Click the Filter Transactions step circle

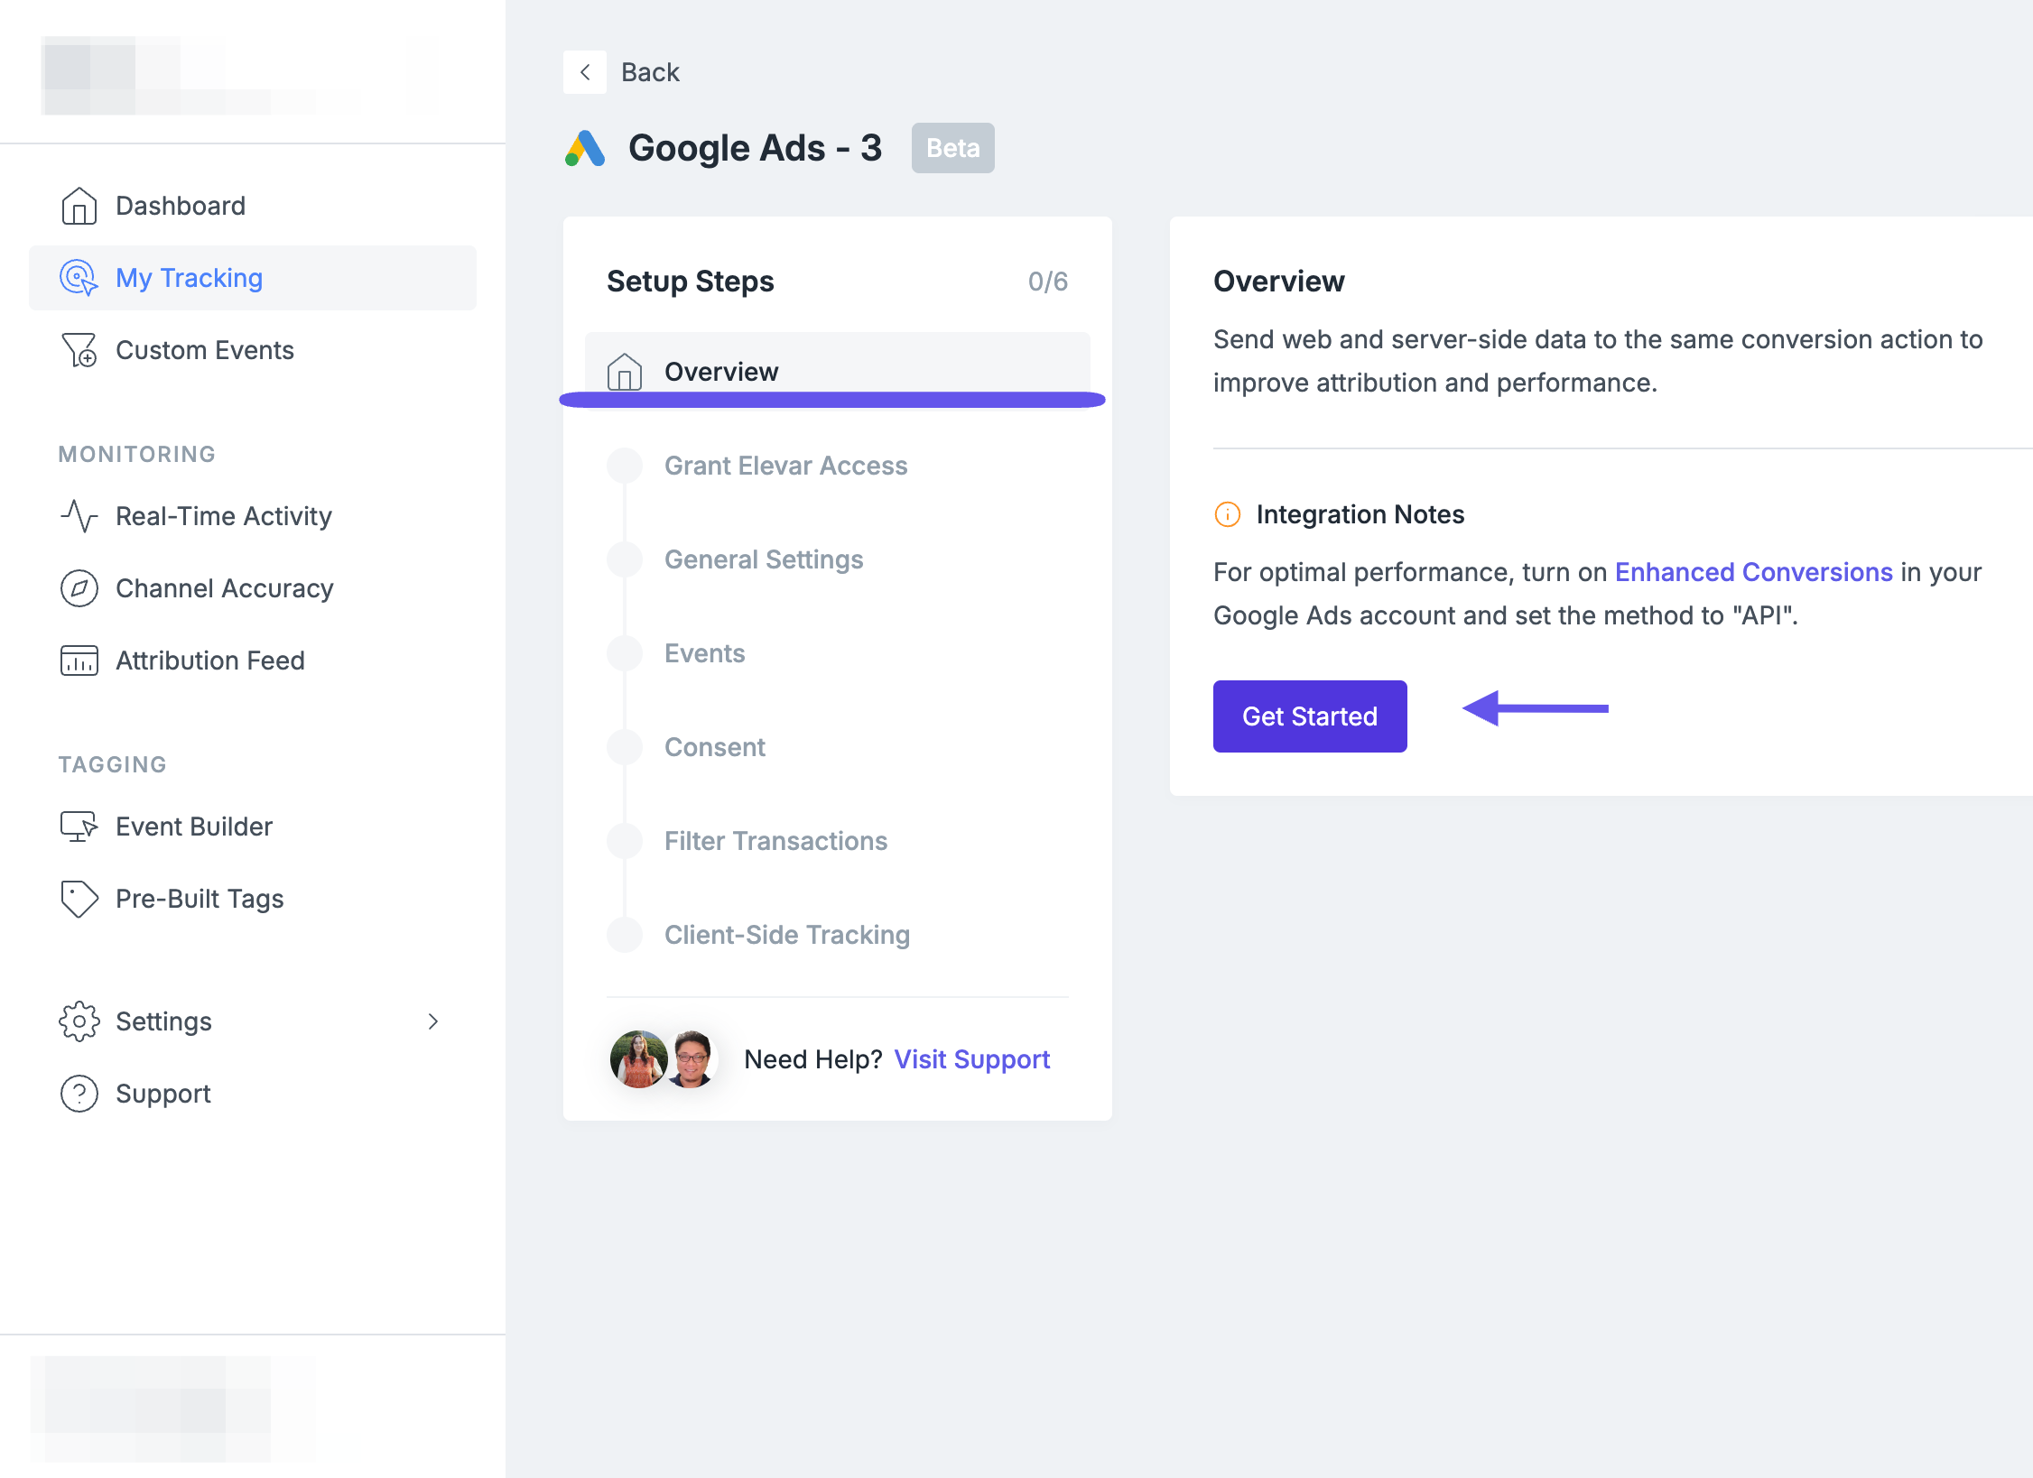(x=625, y=841)
